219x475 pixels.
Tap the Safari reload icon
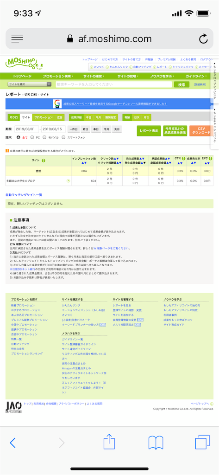[x=203, y=39]
